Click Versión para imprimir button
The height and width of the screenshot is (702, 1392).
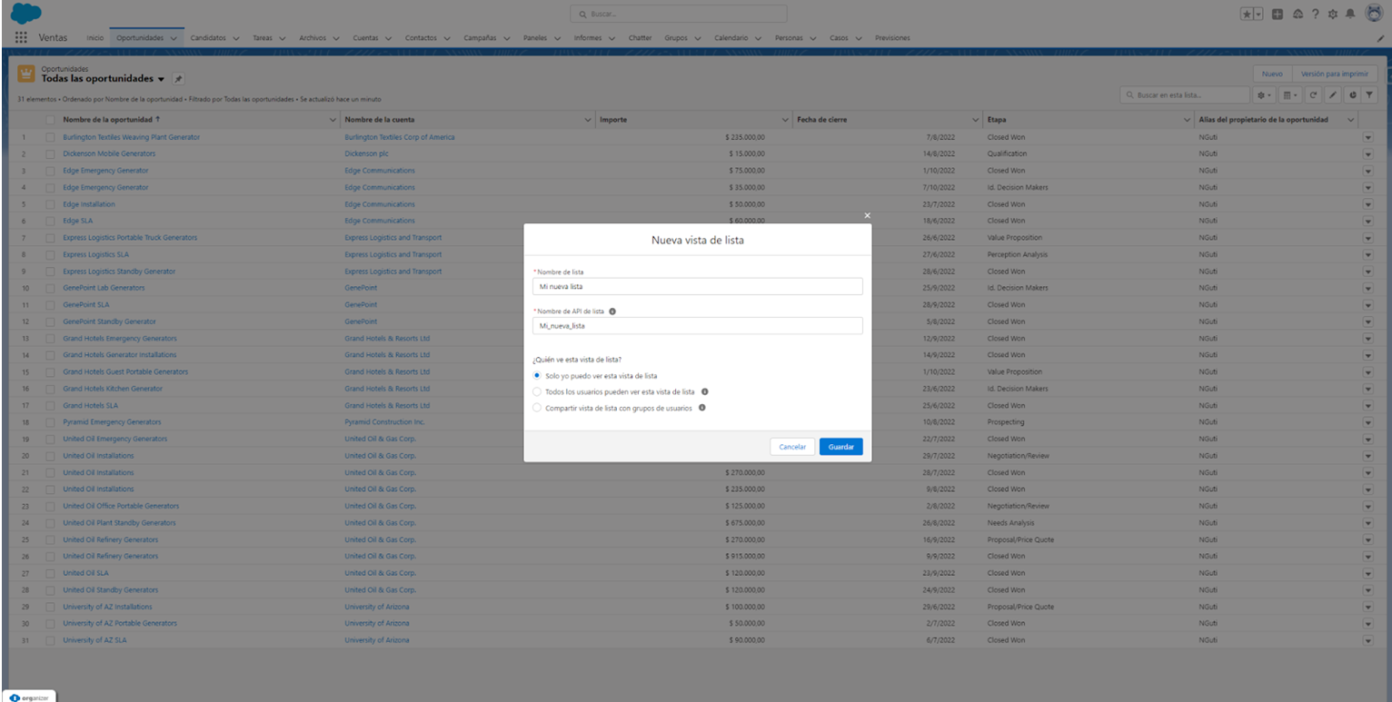coord(1334,74)
